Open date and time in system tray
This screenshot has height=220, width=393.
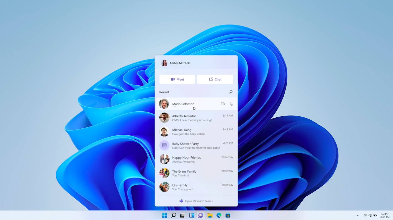385,215
